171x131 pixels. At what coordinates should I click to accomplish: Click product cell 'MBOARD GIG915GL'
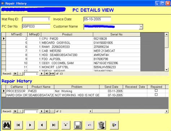tap(67, 43)
